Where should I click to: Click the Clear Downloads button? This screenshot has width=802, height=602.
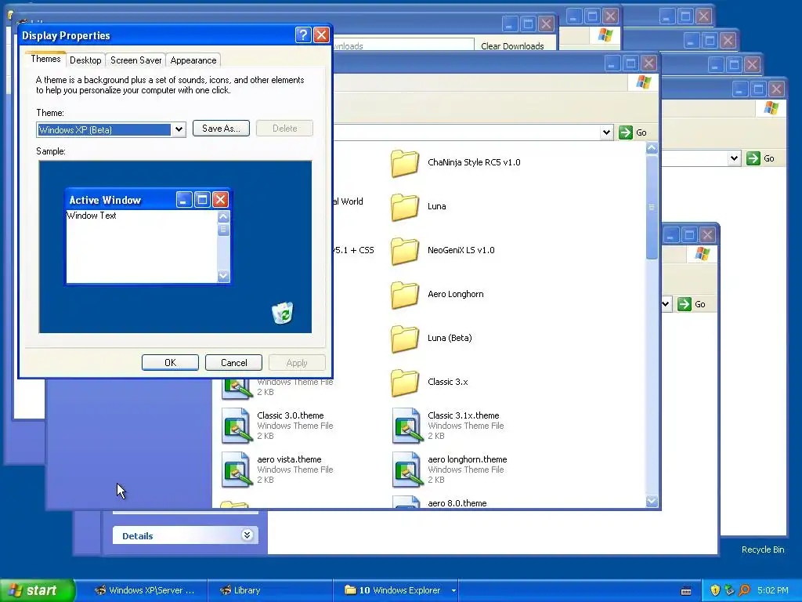coord(512,46)
